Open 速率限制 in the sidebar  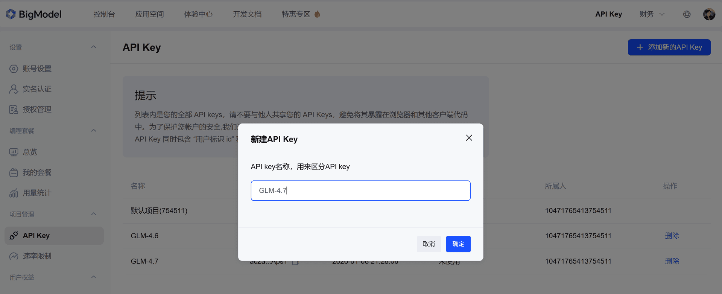click(x=37, y=256)
